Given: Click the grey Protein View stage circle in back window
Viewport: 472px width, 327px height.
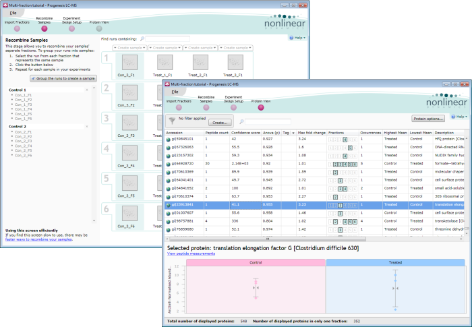Looking at the screenshot, I should (x=99, y=28).
